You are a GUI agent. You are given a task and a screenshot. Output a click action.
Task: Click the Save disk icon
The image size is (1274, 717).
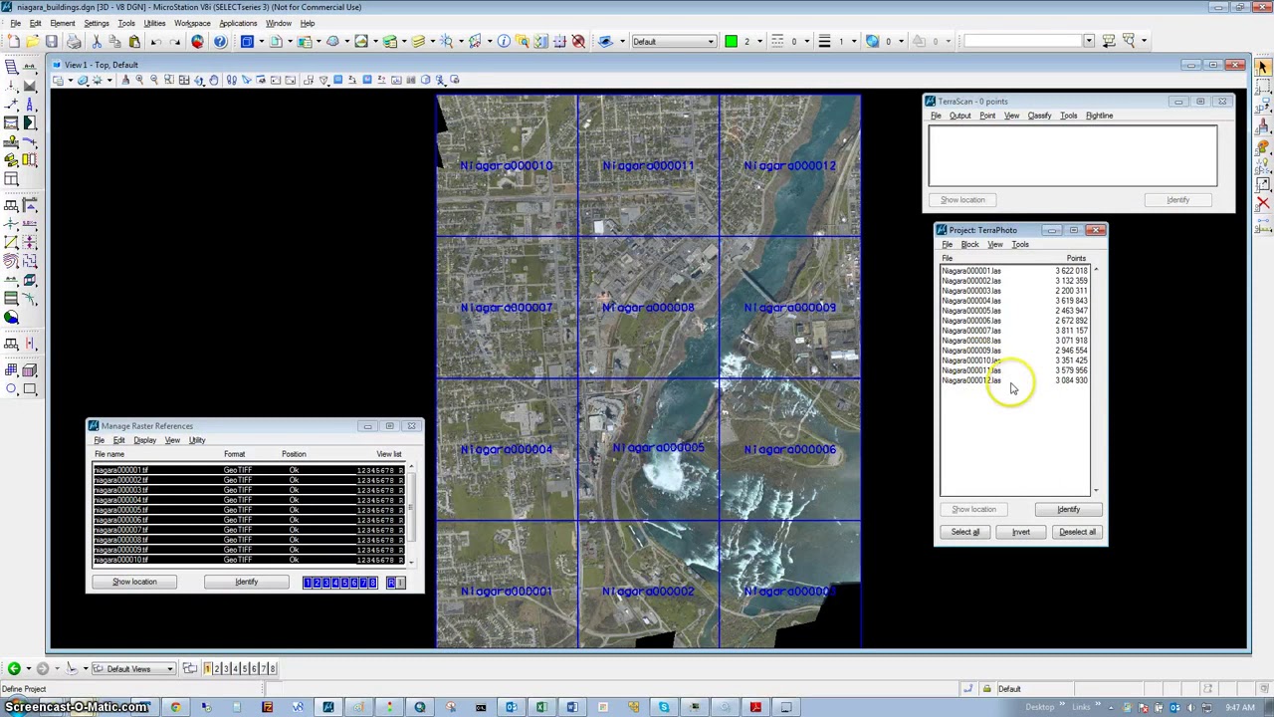[51, 41]
